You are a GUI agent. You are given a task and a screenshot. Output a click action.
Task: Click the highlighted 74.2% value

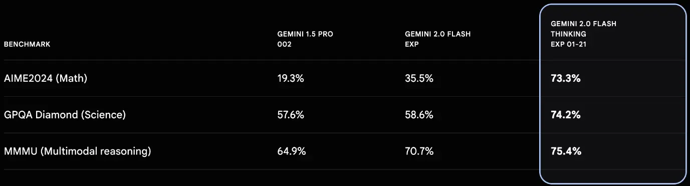(x=566, y=115)
